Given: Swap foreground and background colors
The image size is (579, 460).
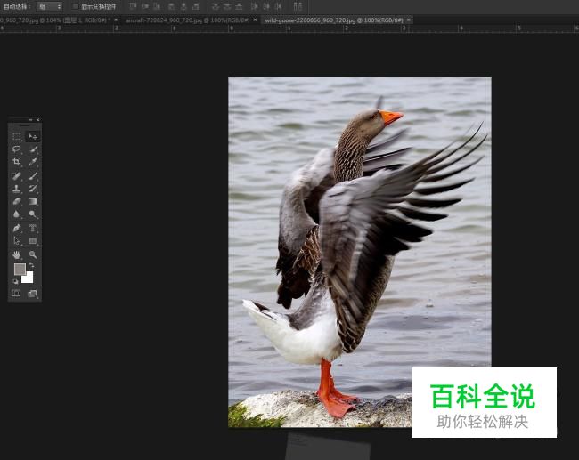Looking at the screenshot, I should tap(31, 265).
